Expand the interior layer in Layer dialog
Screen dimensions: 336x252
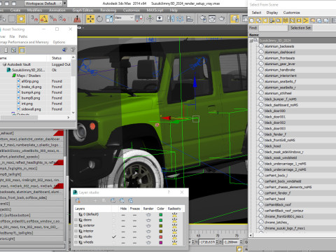(76, 231)
